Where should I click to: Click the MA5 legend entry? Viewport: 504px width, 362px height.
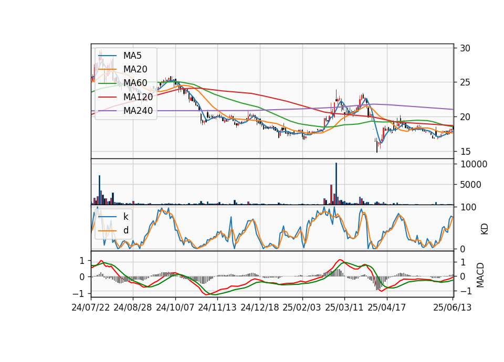pyautogui.click(x=120, y=56)
